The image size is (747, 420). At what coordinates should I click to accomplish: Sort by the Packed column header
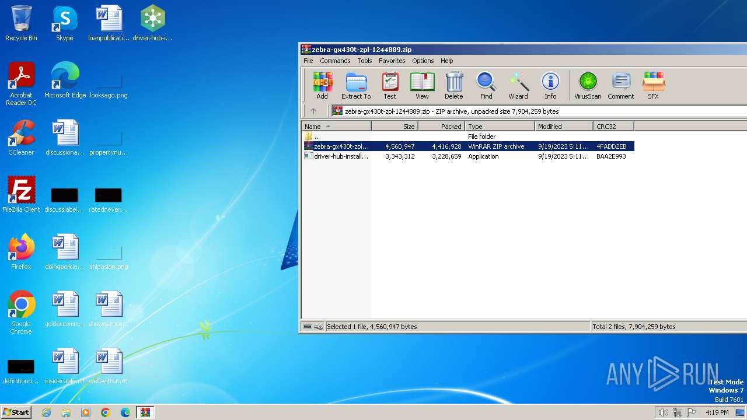point(441,126)
